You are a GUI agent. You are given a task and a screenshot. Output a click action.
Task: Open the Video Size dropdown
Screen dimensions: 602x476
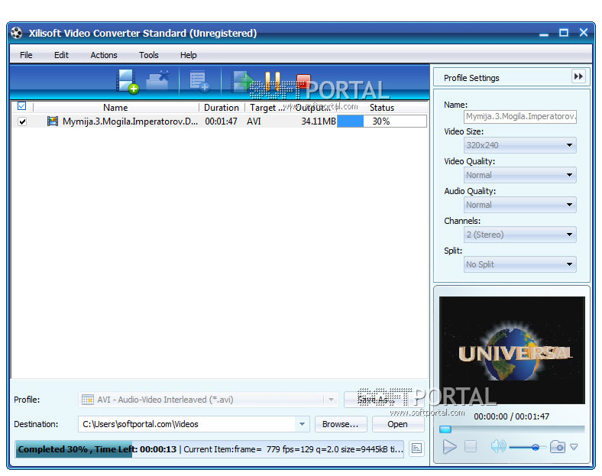520,145
